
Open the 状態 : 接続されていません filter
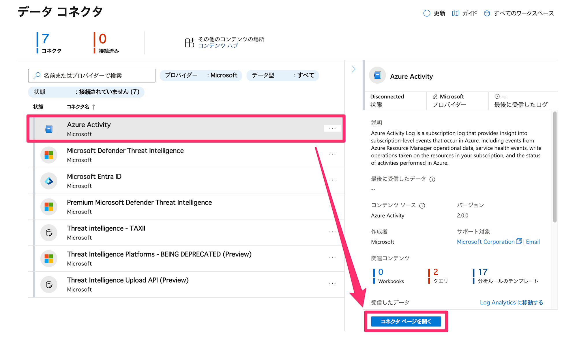86,92
